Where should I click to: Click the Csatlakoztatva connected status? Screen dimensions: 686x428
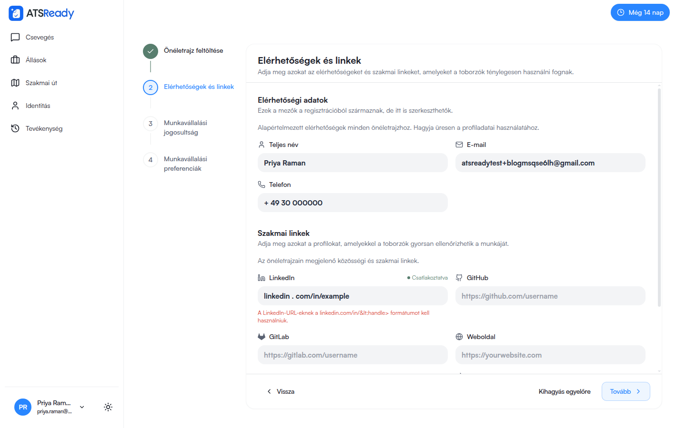coord(427,278)
